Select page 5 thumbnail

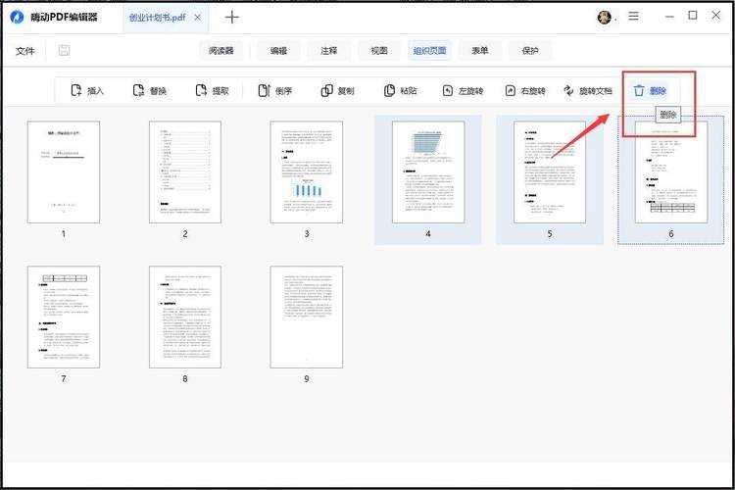pyautogui.click(x=550, y=172)
